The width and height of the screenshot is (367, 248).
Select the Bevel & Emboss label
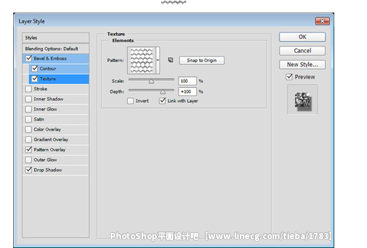click(x=50, y=58)
